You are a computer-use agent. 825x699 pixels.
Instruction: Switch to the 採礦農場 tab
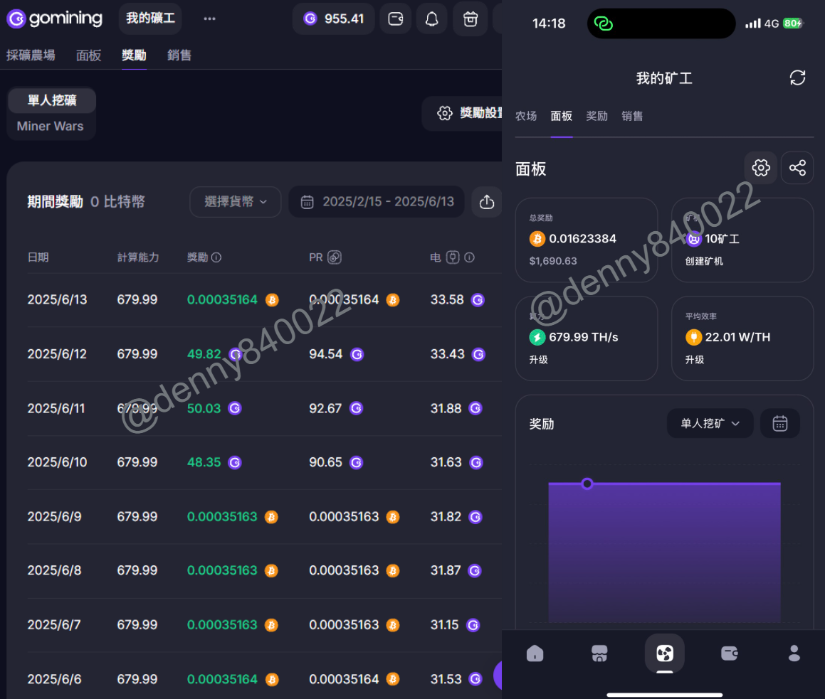pos(31,55)
